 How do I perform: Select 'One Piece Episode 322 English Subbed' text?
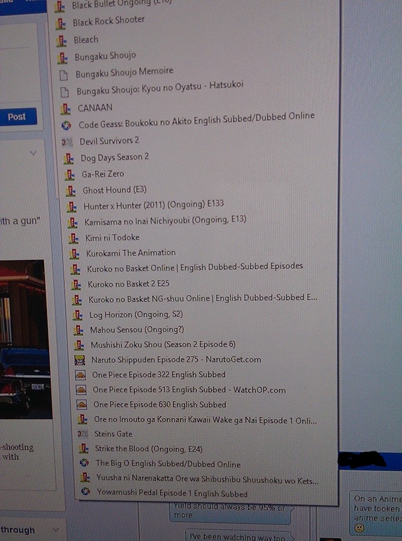coord(159,375)
